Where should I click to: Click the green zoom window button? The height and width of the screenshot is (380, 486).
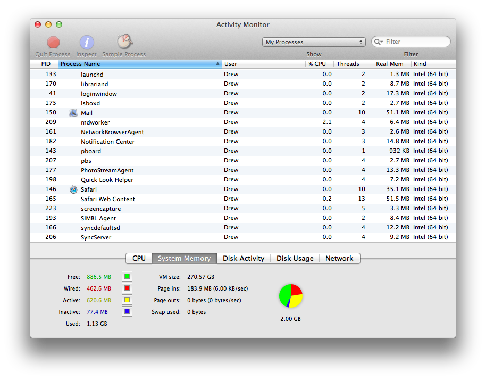point(59,24)
